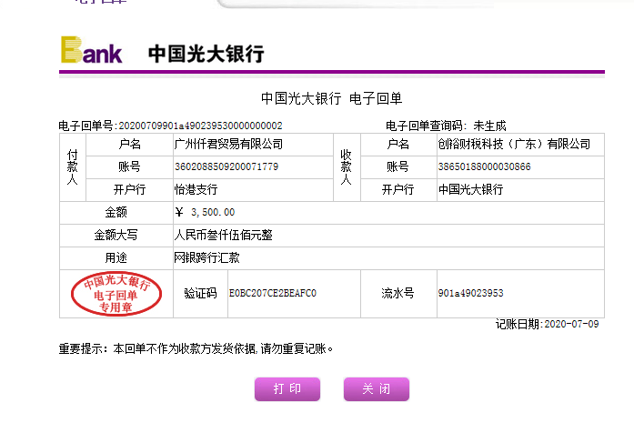Click the purpose value 网银跨行汇款

(x=206, y=257)
